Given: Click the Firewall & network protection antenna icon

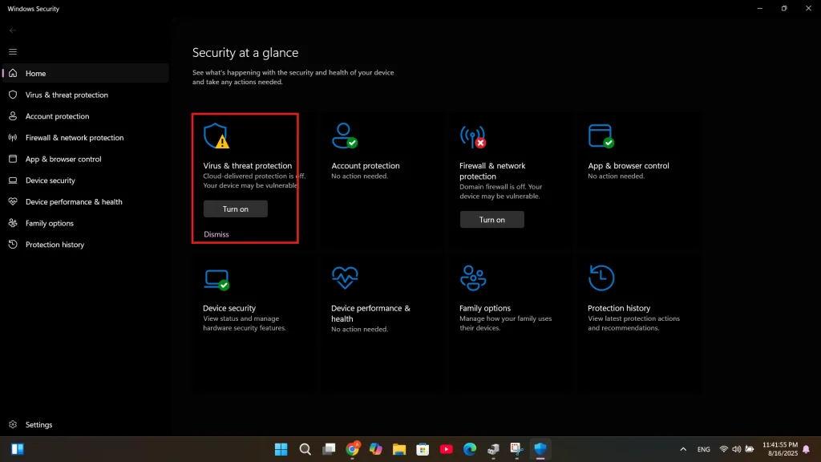Looking at the screenshot, I should tap(472, 136).
